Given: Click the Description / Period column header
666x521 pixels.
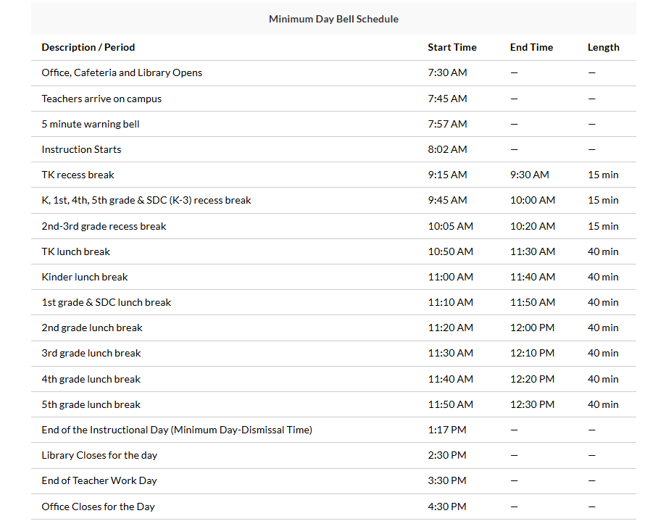Looking at the screenshot, I should click(x=88, y=47).
